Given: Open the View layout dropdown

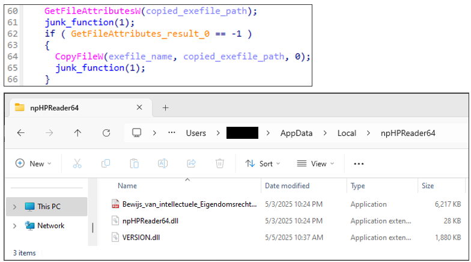Looking at the screenshot, I should point(317,163).
